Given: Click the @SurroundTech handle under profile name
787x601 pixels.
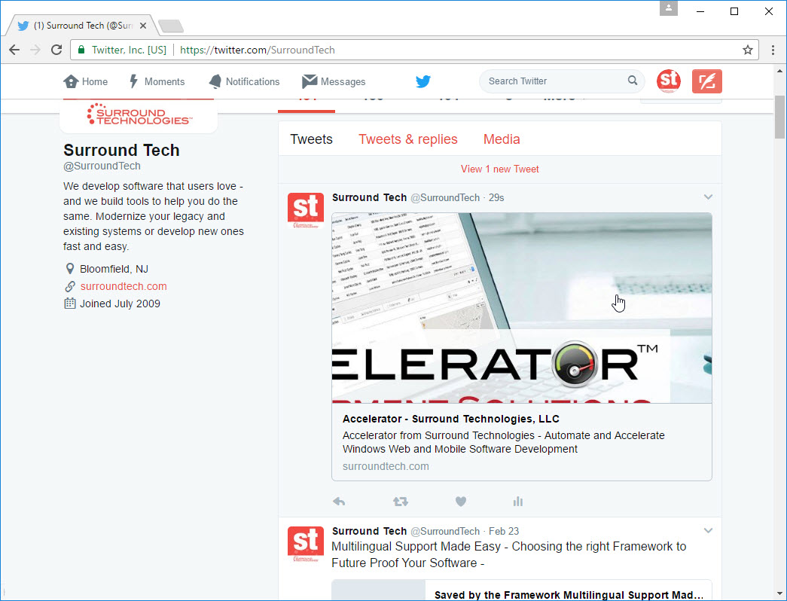Looking at the screenshot, I should (102, 166).
